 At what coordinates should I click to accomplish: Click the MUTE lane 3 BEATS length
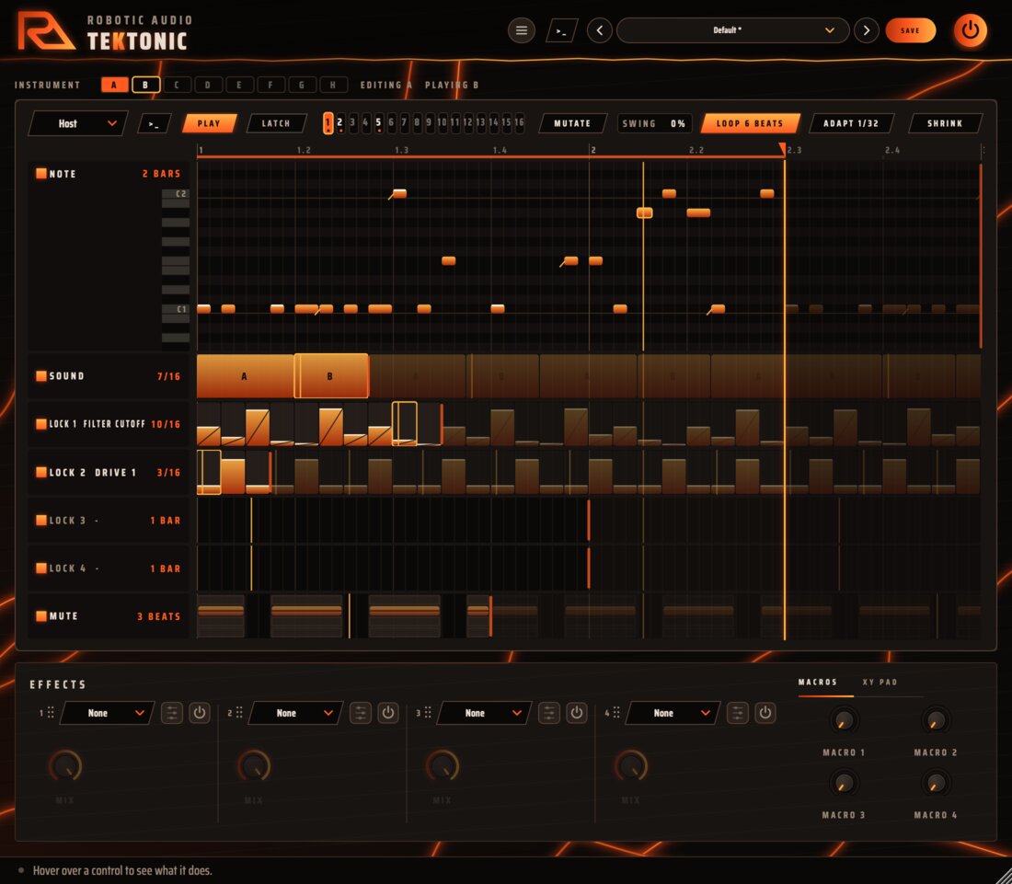click(159, 616)
